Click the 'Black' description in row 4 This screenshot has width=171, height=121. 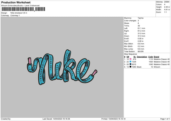click(139, 67)
